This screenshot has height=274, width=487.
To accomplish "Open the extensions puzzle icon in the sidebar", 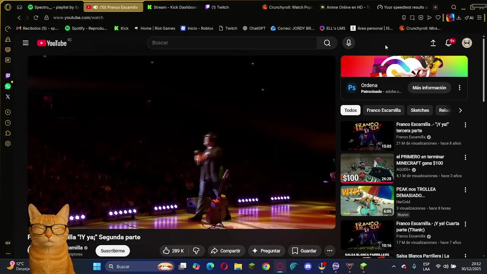I will [x=8, y=133].
